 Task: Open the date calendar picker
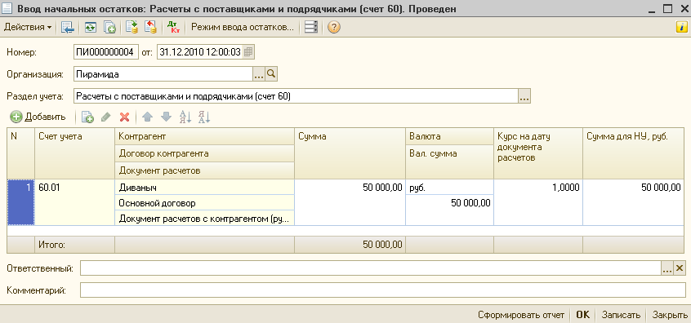tap(248, 52)
